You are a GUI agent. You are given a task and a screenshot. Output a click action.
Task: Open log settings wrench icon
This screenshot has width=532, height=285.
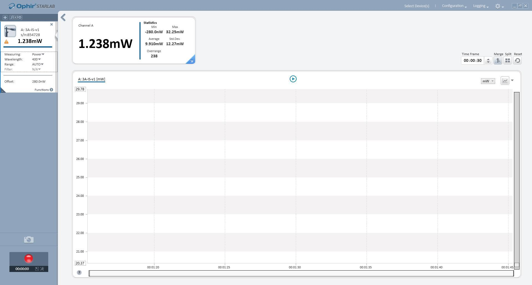pyautogui.click(x=42, y=269)
